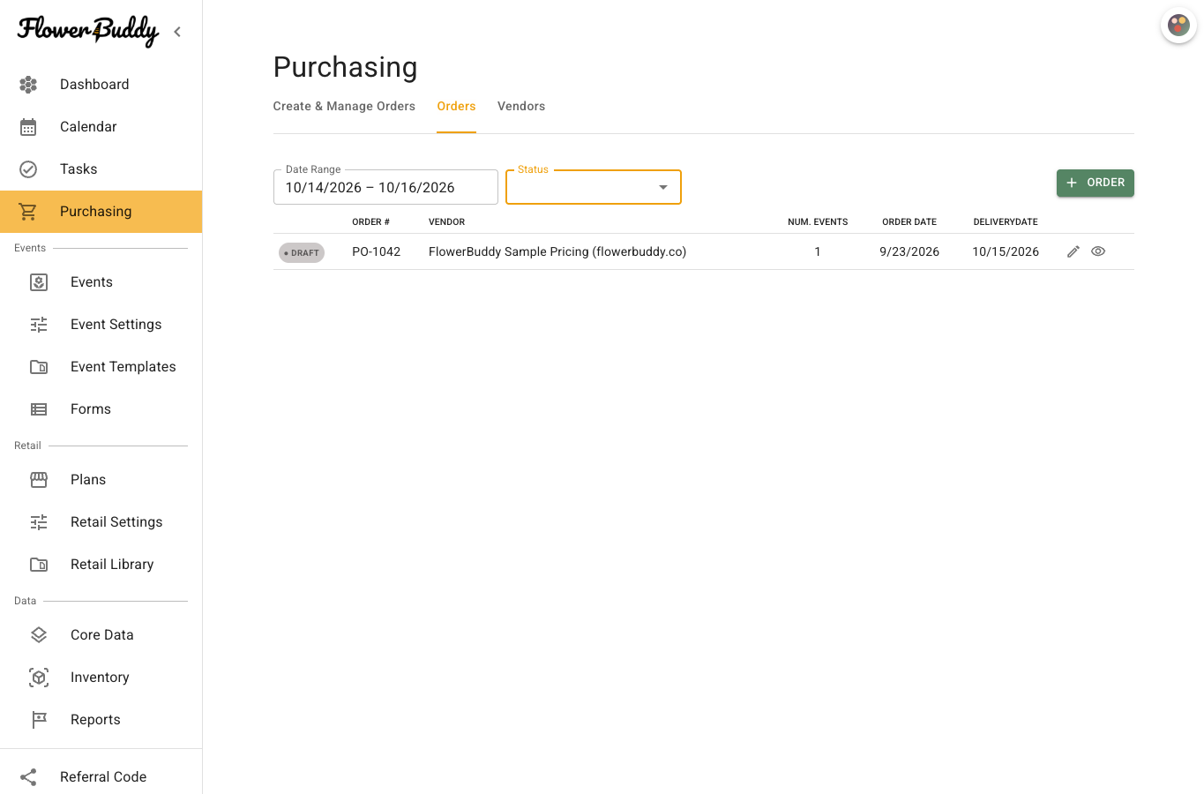Screen dimensions: 1204x794
Task: Click delivery date 10/15/2026
Action: tap(1006, 252)
